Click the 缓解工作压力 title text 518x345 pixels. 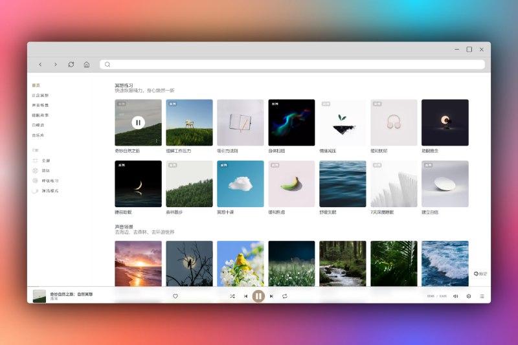[x=179, y=151]
